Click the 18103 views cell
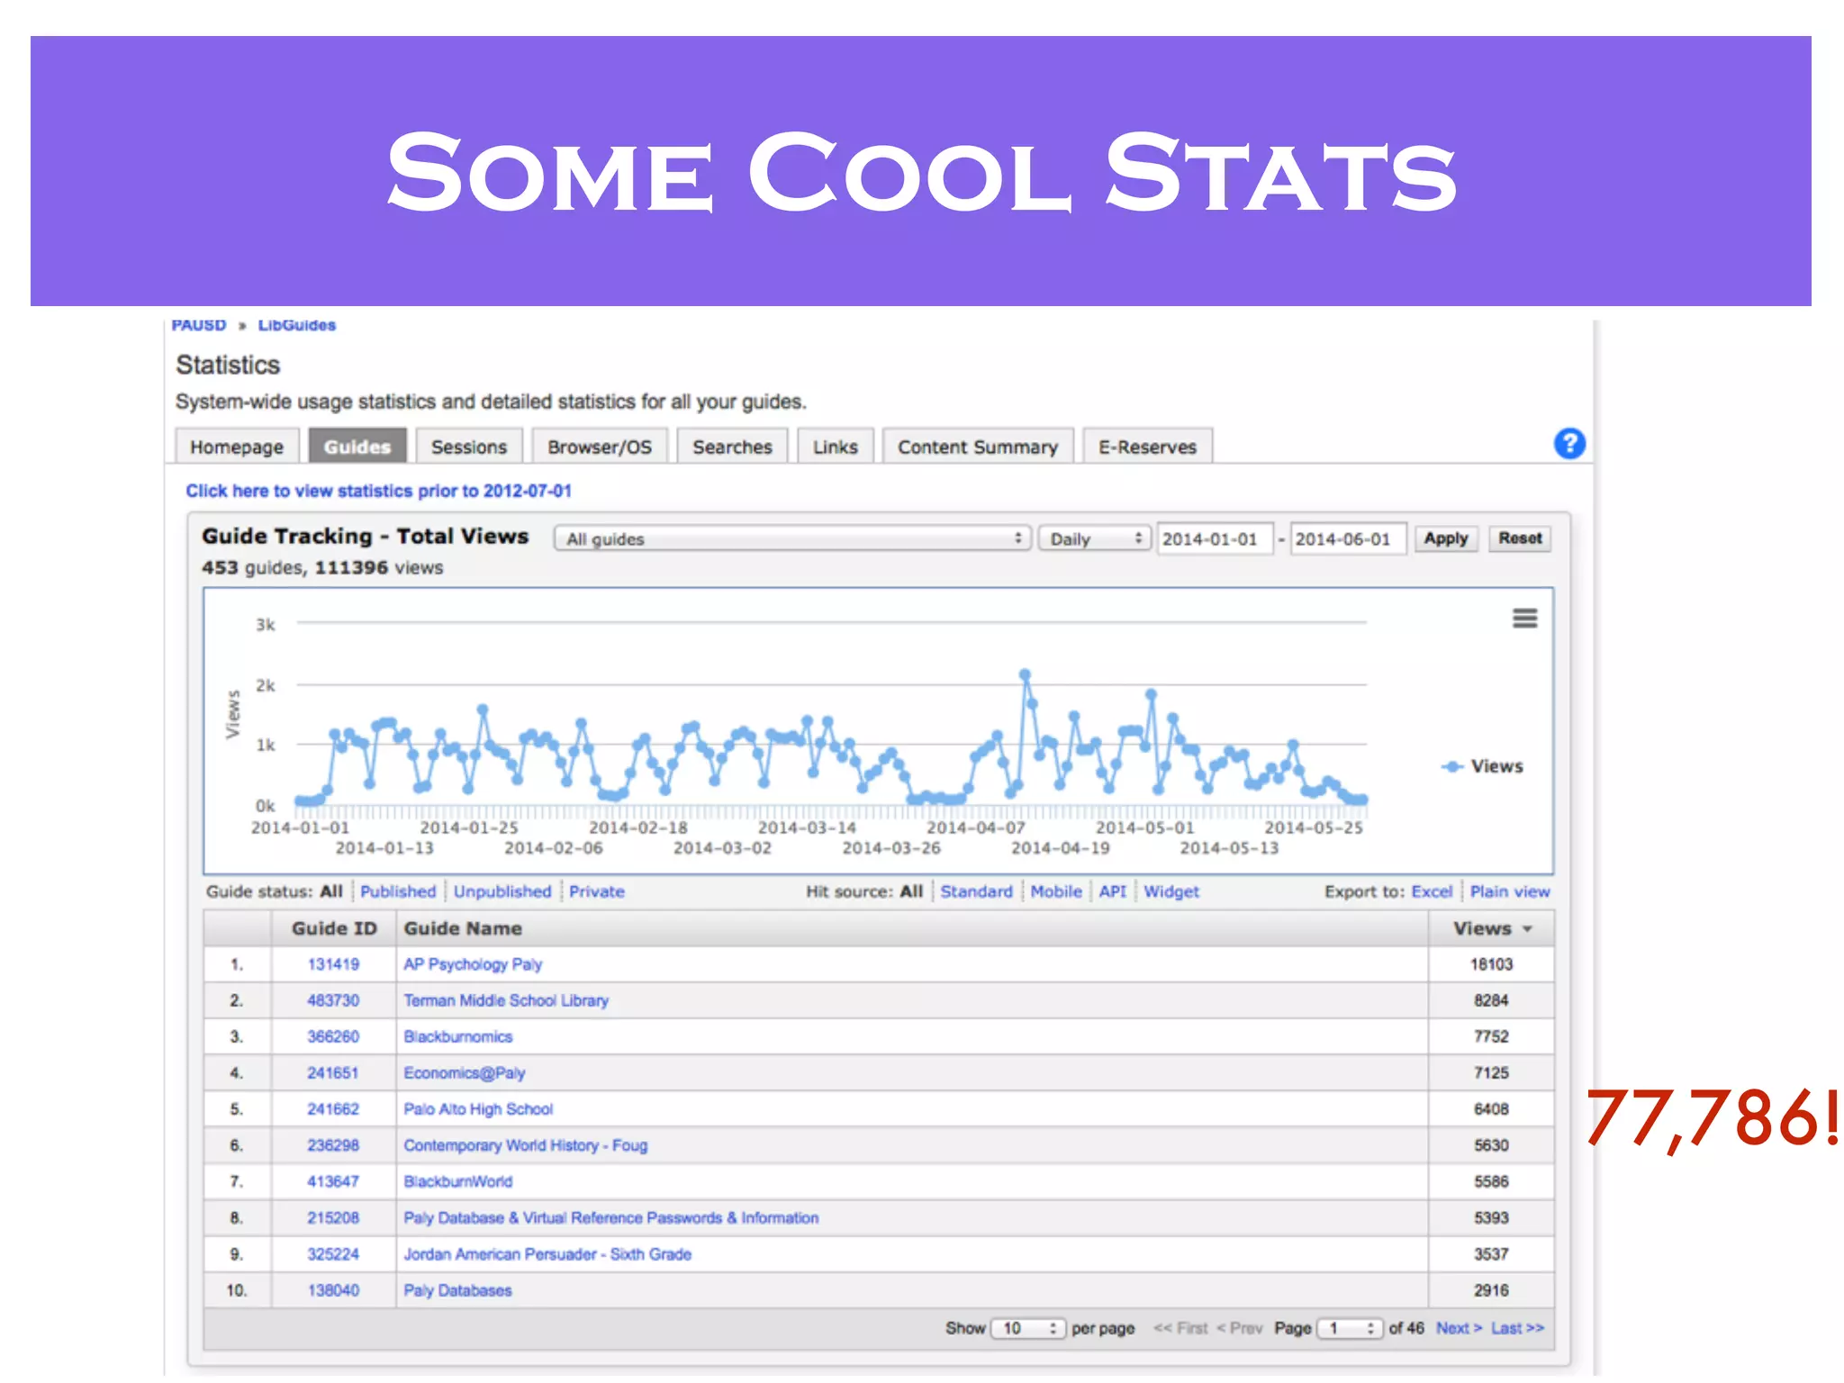1844x1383 pixels. click(1491, 964)
